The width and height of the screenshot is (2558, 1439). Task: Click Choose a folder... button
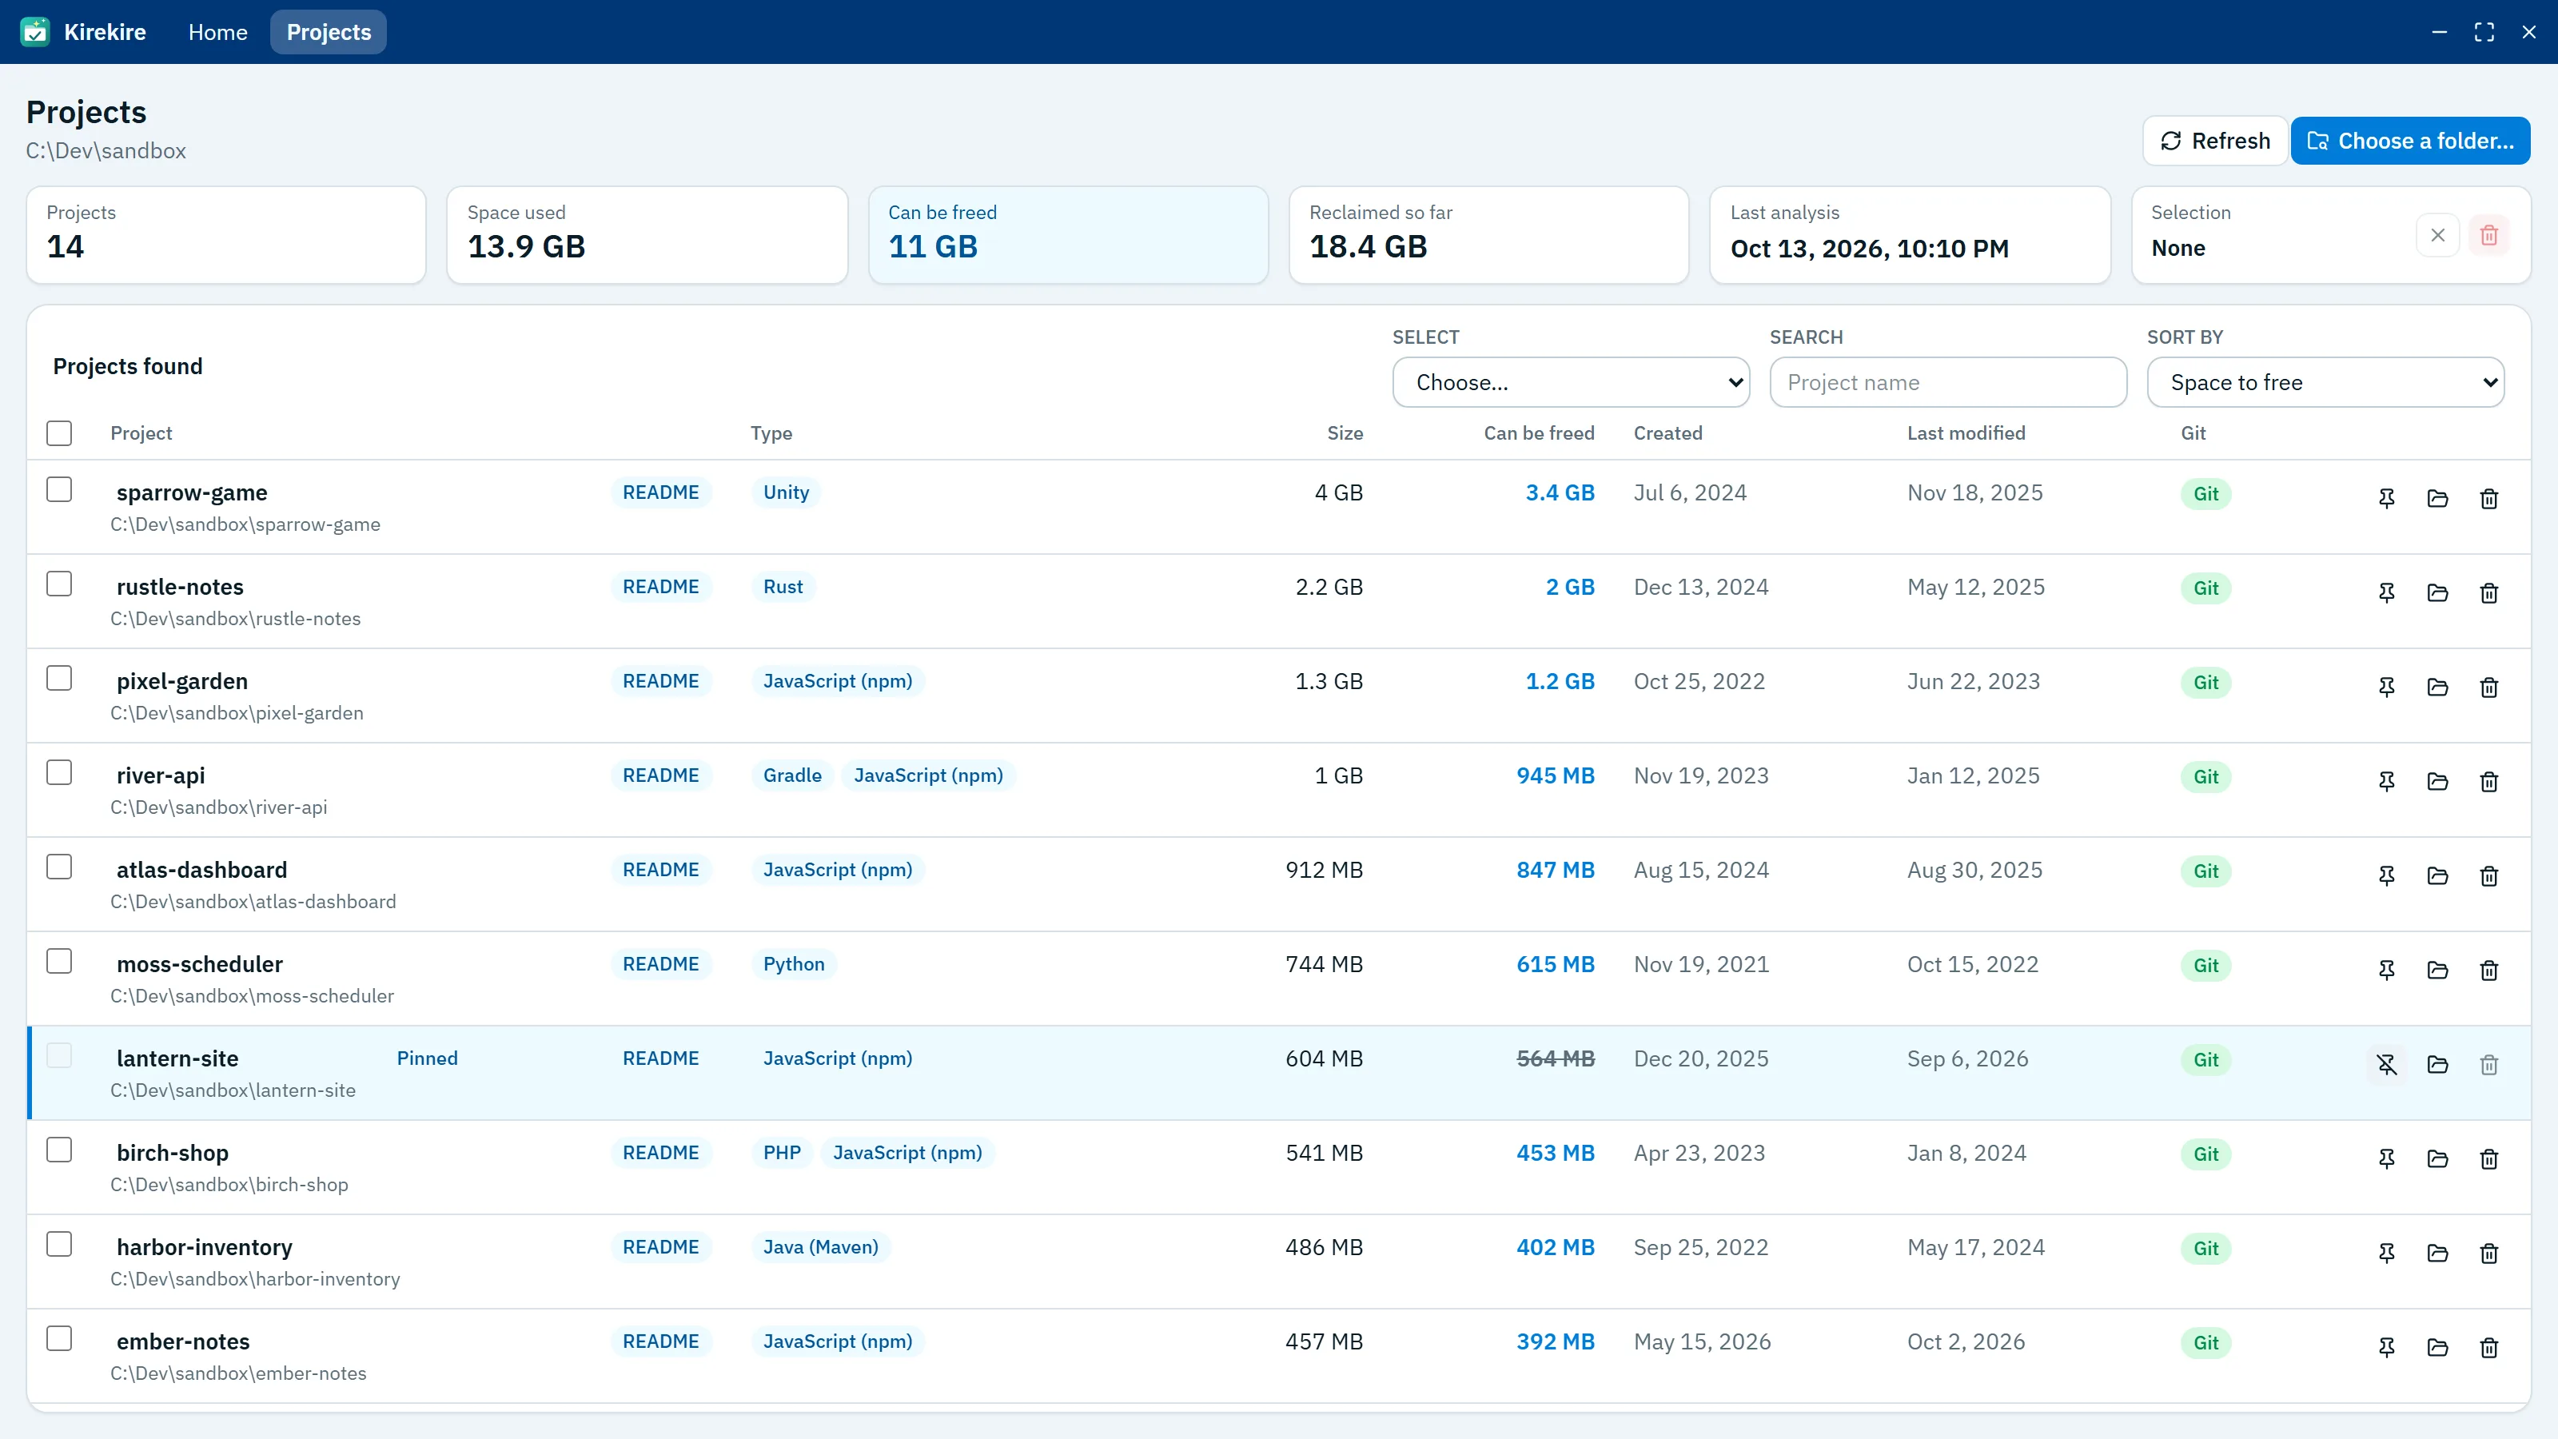(2410, 141)
